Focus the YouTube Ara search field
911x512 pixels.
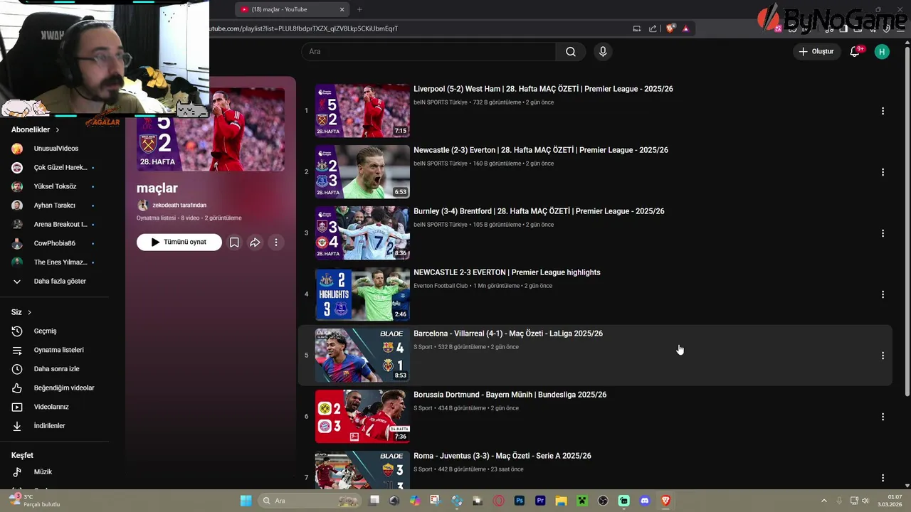pos(428,51)
